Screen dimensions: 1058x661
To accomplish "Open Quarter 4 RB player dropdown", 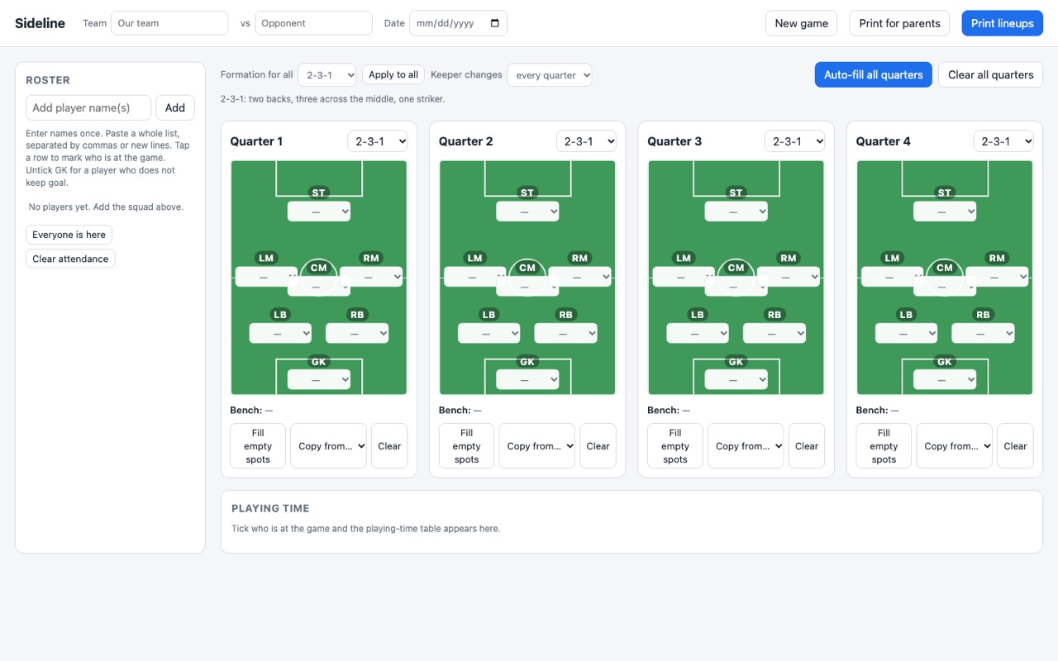I will click(x=983, y=333).
